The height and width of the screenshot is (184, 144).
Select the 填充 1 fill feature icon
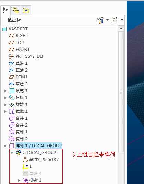[12, 91]
